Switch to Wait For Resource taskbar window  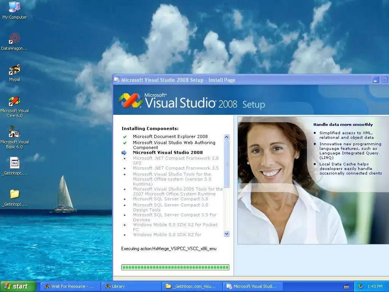click(70, 286)
